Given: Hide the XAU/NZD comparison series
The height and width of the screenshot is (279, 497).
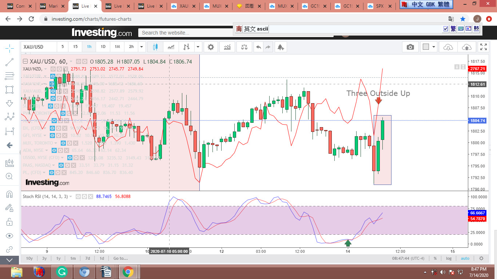Looking at the screenshot, I should (x=53, y=69).
